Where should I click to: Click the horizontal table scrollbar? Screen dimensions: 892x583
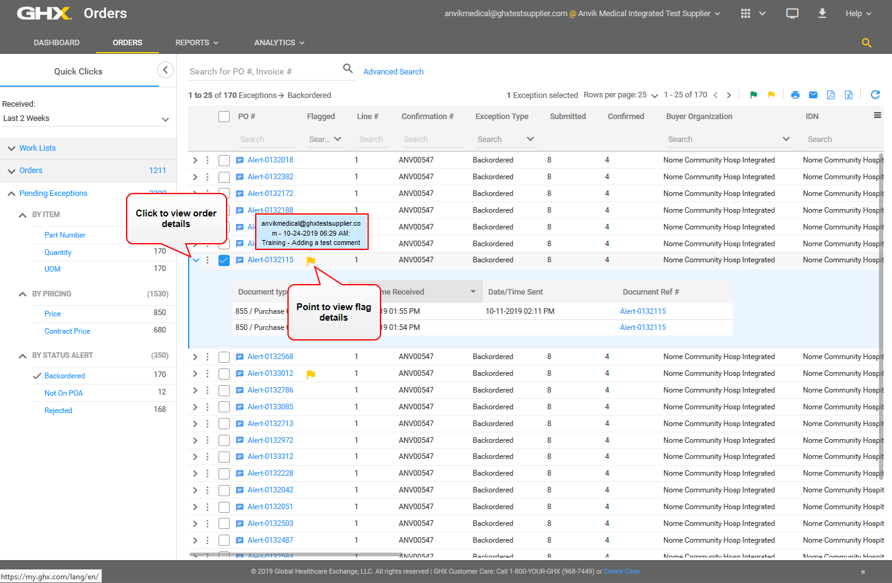point(297,554)
